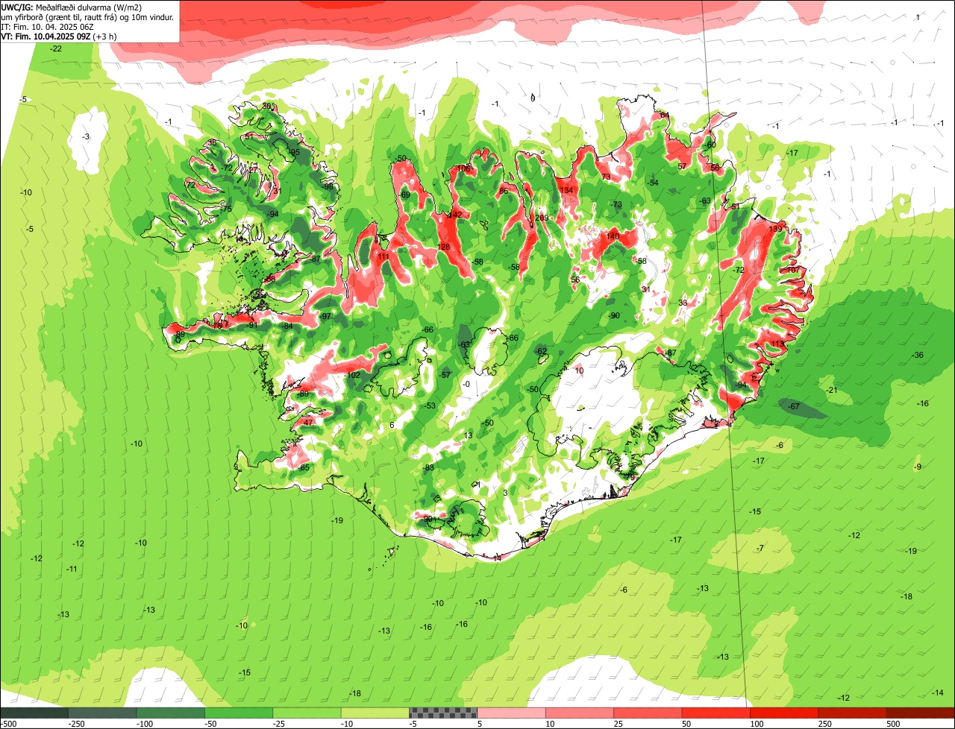
Task: Select the '-36' value over the eastern sea
Action: [x=918, y=355]
